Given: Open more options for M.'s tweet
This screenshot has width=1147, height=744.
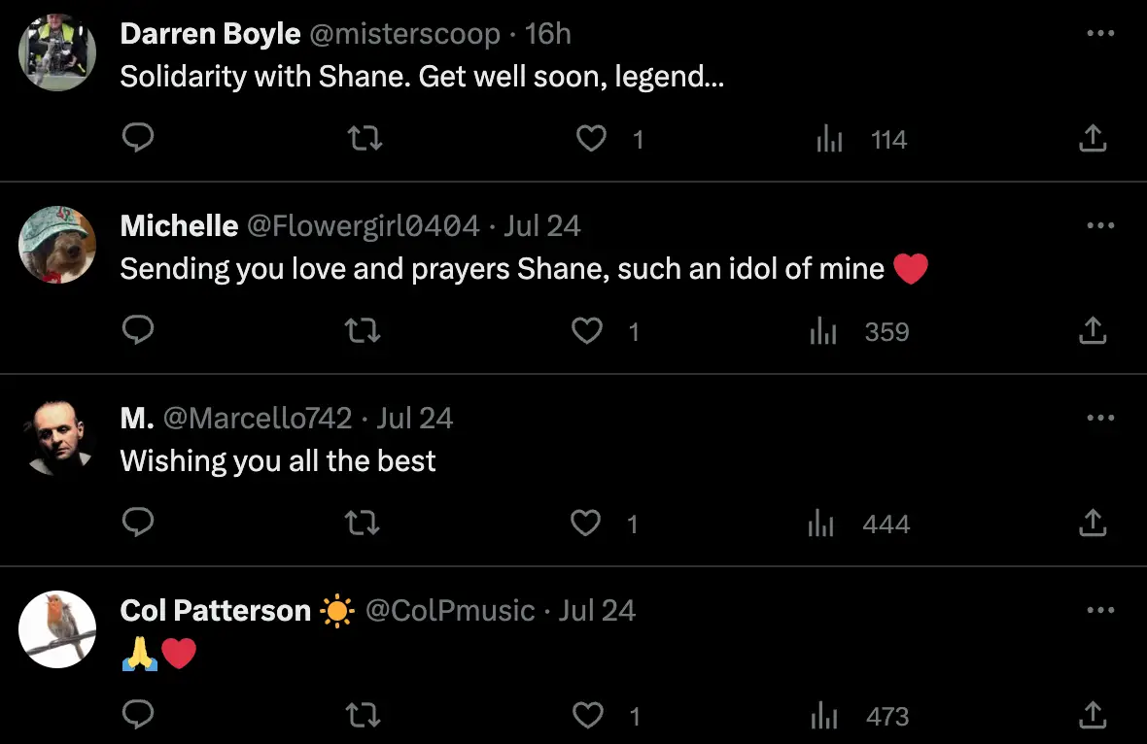Looking at the screenshot, I should tap(1099, 418).
